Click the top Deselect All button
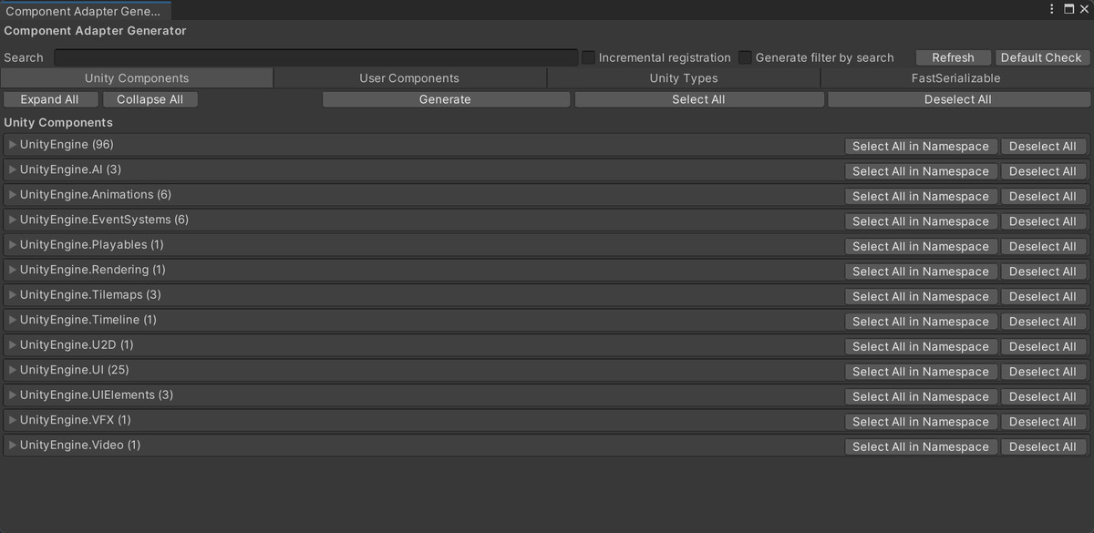This screenshot has width=1094, height=533. [x=958, y=99]
